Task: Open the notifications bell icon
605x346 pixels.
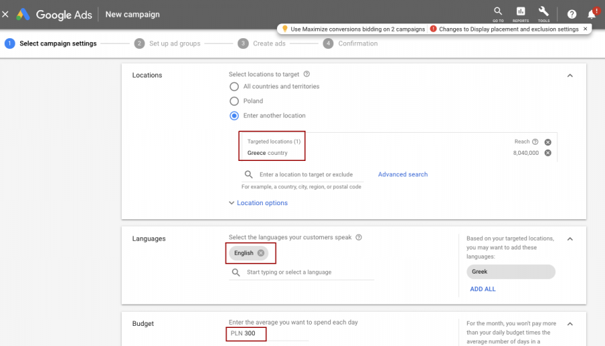Action: pos(592,14)
